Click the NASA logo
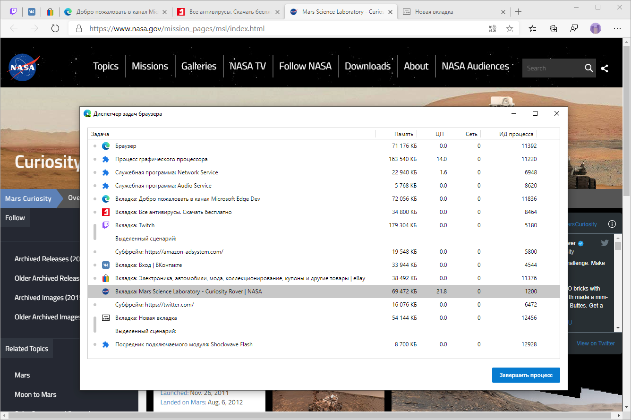631x420 pixels. pyautogui.click(x=24, y=67)
